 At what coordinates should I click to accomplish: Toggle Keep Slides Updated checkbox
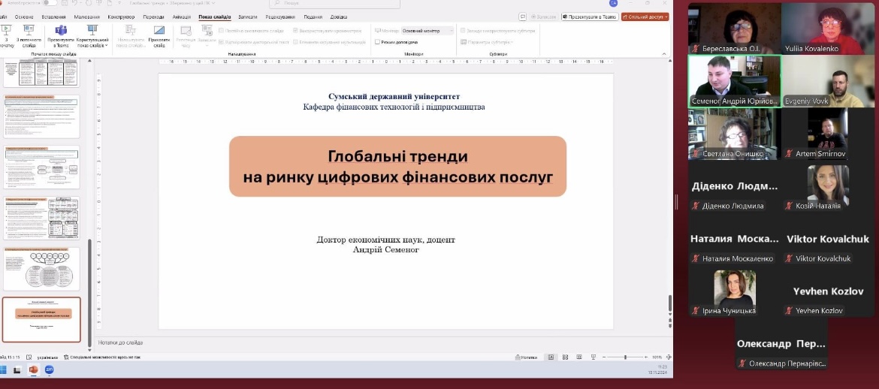coord(222,31)
